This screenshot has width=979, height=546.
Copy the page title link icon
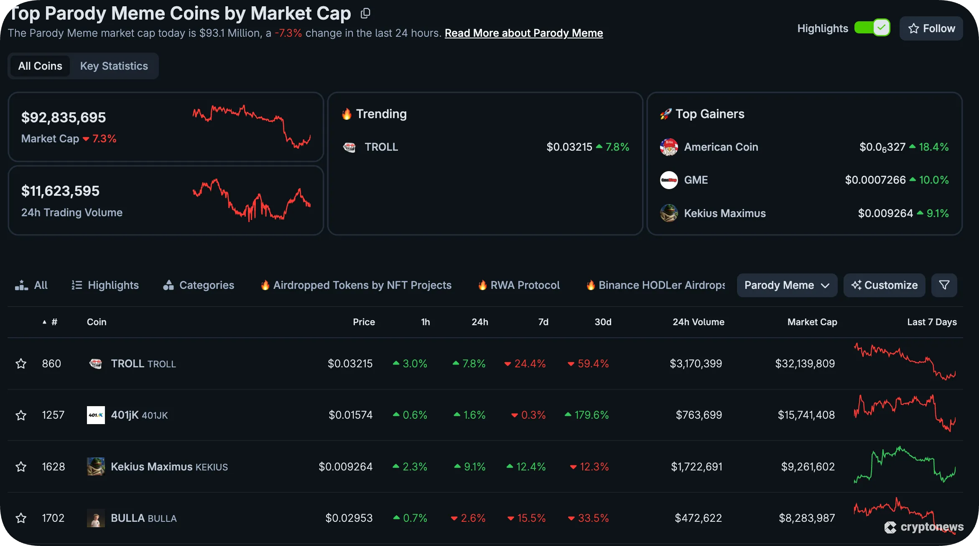(365, 13)
